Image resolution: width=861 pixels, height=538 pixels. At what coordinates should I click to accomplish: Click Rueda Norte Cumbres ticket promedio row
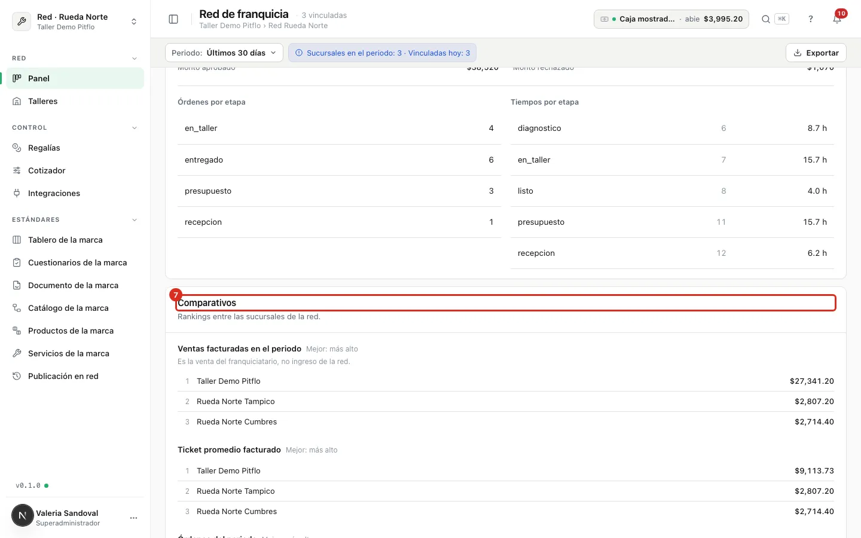pos(506,511)
